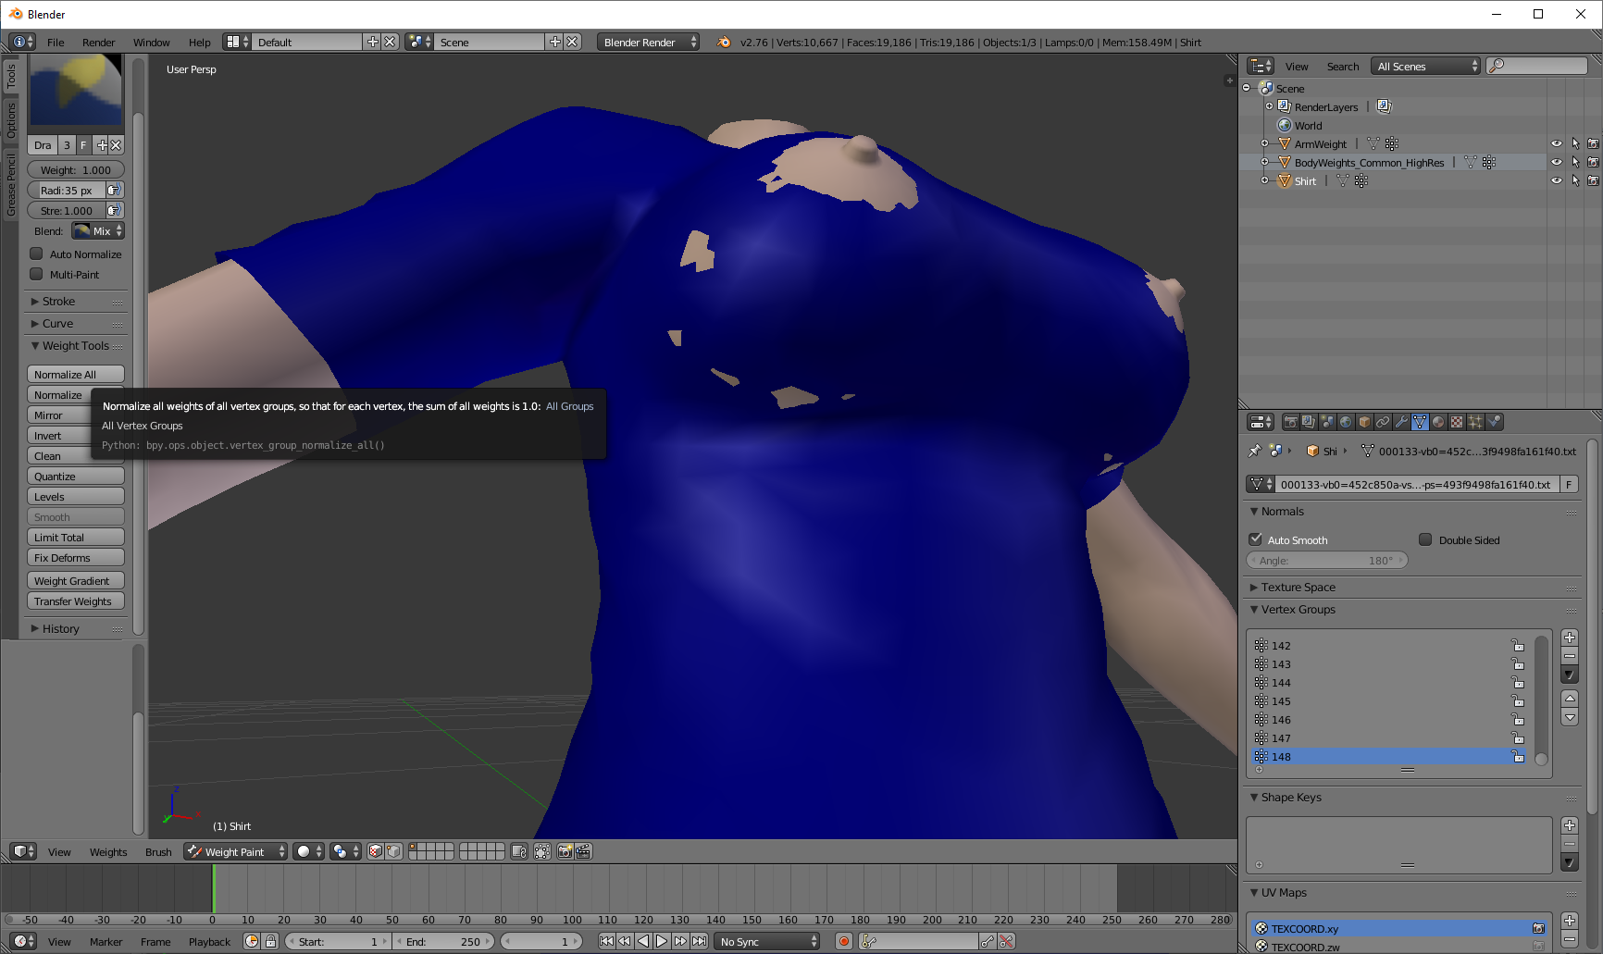This screenshot has width=1603, height=954.
Task: Jump to the first frame
Action: click(x=606, y=941)
